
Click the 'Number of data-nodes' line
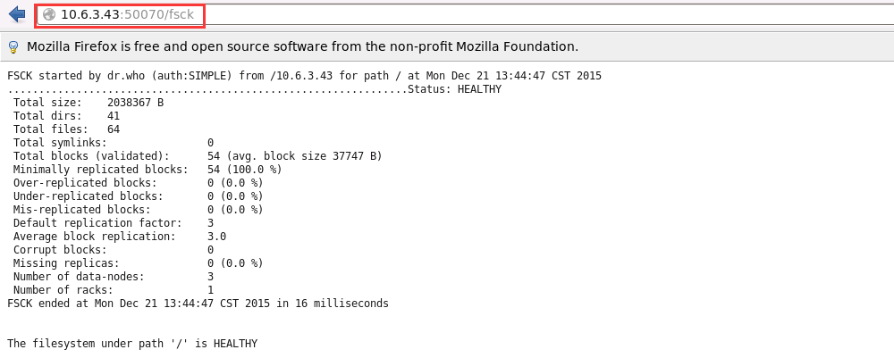tap(114, 277)
